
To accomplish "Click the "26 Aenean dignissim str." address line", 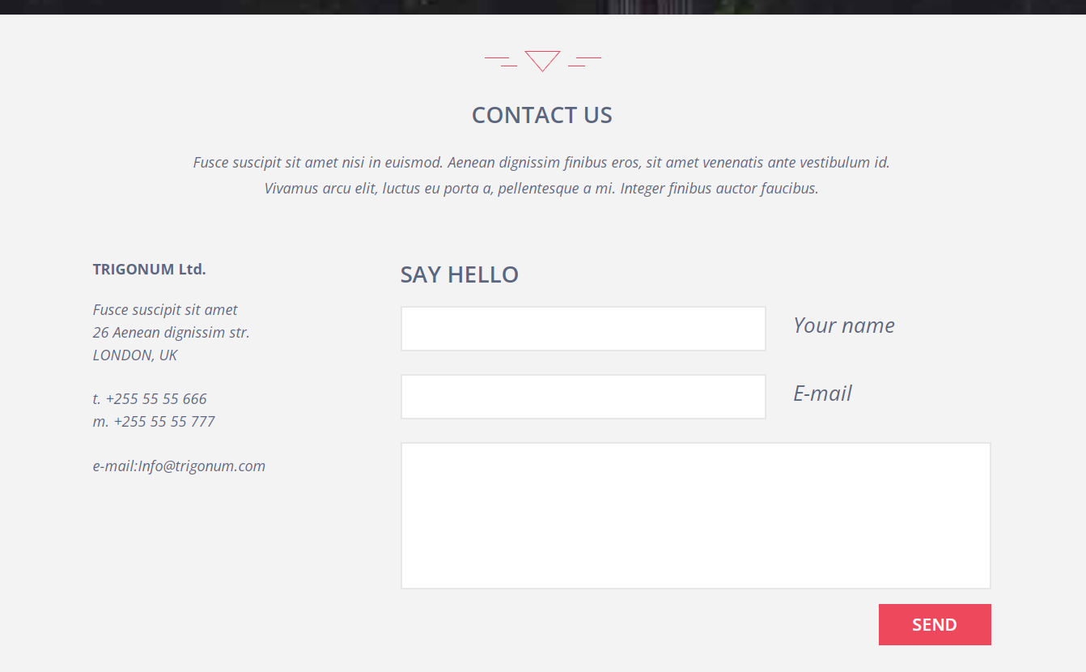I will [172, 333].
